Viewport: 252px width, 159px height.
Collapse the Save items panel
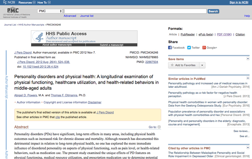click(248, 59)
